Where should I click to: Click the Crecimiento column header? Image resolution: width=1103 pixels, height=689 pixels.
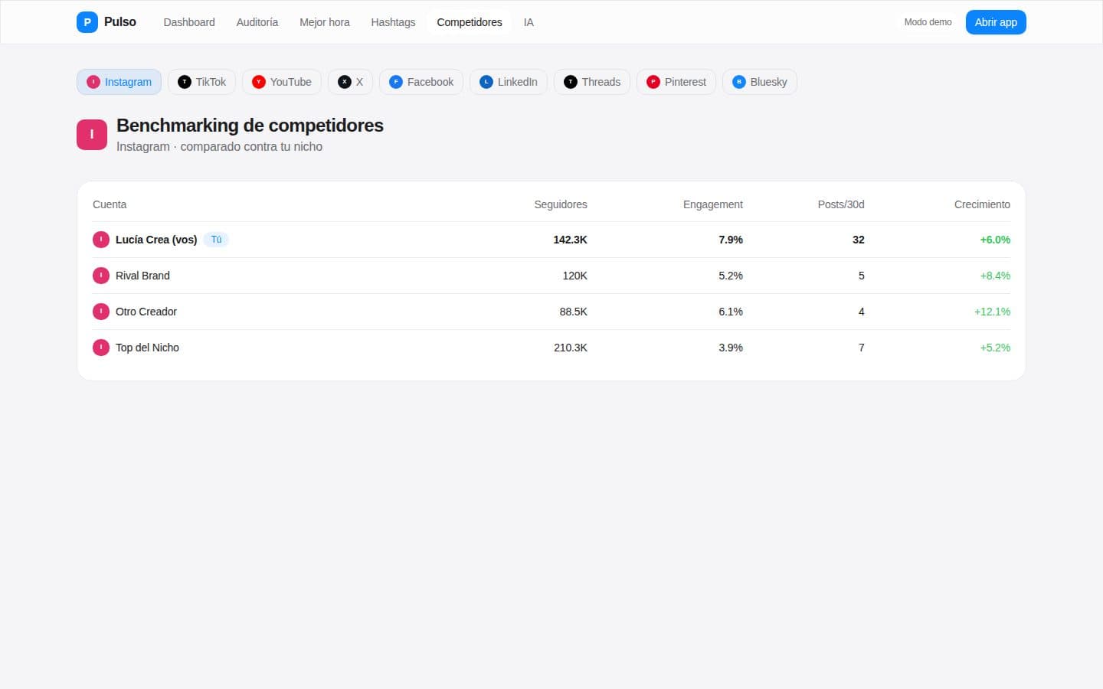pyautogui.click(x=982, y=204)
